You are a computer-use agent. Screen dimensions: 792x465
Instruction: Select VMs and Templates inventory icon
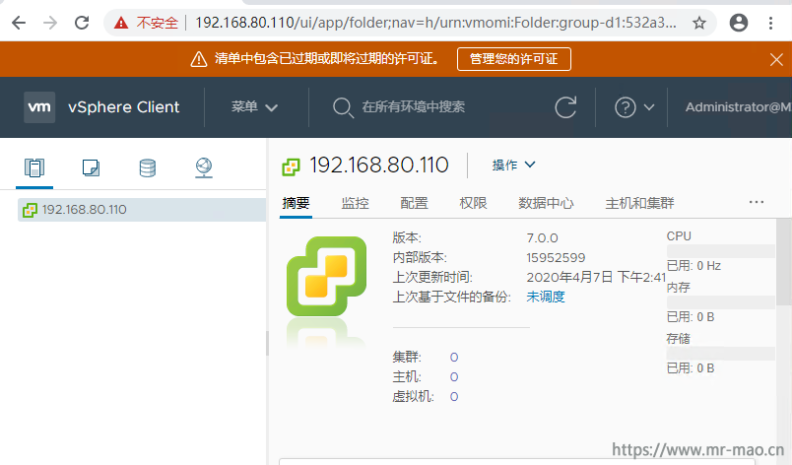pyautogui.click(x=91, y=167)
